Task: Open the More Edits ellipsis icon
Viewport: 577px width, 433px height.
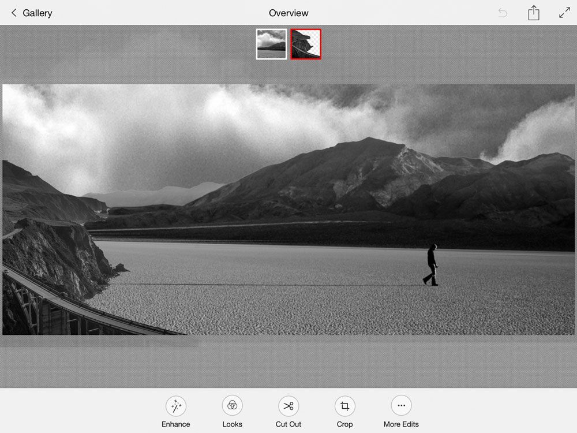Action: pyautogui.click(x=401, y=406)
